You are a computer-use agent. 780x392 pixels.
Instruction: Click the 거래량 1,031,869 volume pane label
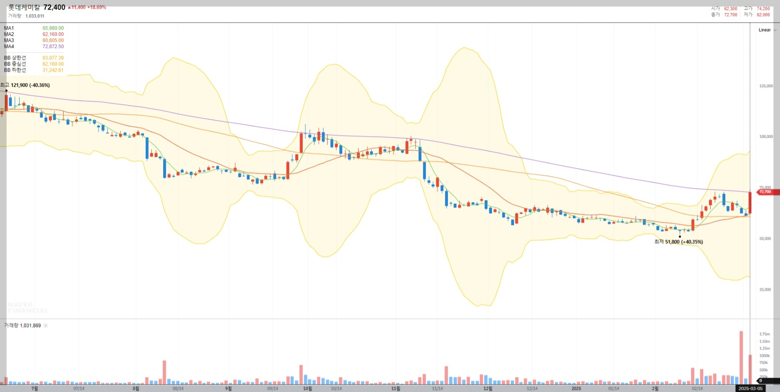point(23,326)
